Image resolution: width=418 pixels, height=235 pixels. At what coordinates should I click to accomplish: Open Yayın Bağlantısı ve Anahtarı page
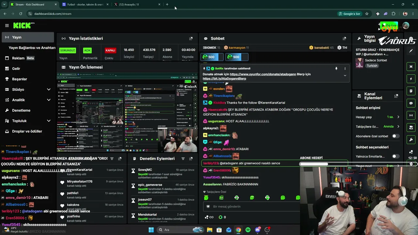tap(32, 48)
